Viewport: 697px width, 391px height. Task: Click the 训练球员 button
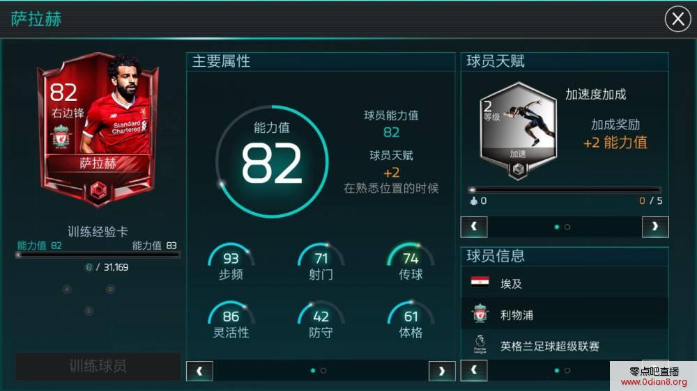(x=98, y=366)
